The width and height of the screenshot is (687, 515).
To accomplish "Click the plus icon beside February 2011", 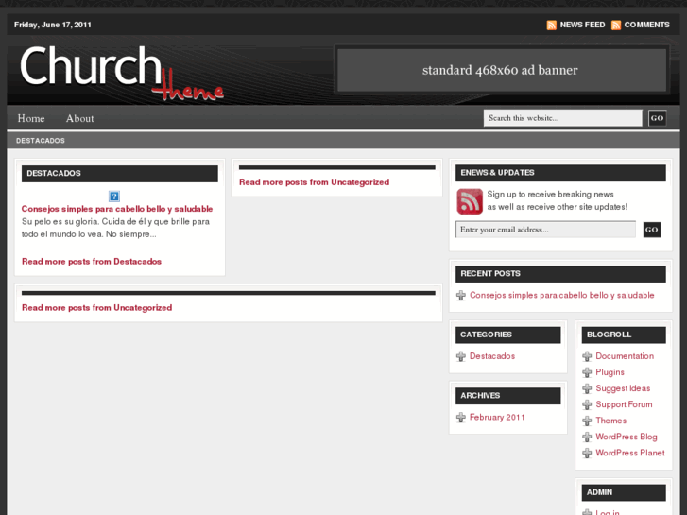I will coord(461,418).
